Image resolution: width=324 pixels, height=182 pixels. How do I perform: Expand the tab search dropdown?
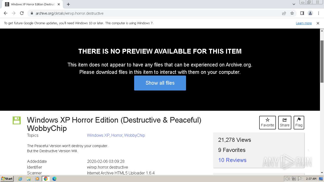[x=294, y=4]
